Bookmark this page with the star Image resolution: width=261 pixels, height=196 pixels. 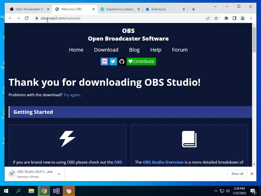tap(216, 18)
